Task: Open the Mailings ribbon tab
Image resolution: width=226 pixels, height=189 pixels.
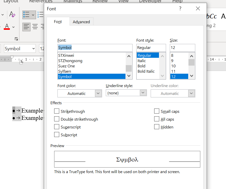Action: pyautogui.click(x=73, y=1)
